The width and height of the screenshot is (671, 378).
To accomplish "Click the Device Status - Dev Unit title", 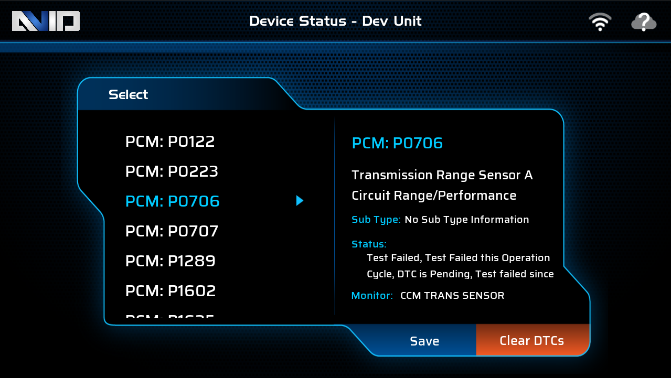I will click(x=335, y=21).
